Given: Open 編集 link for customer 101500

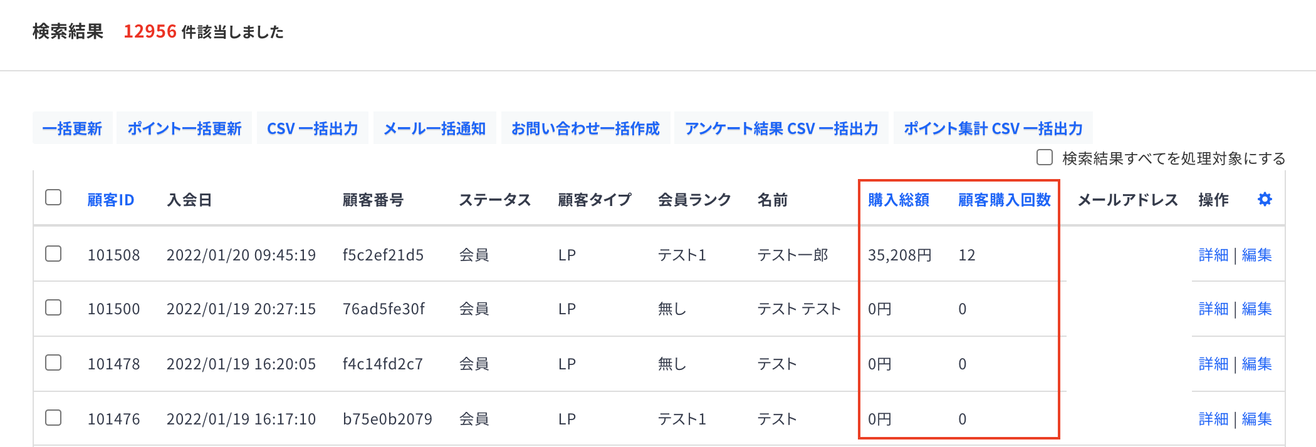Looking at the screenshot, I should [x=1256, y=309].
